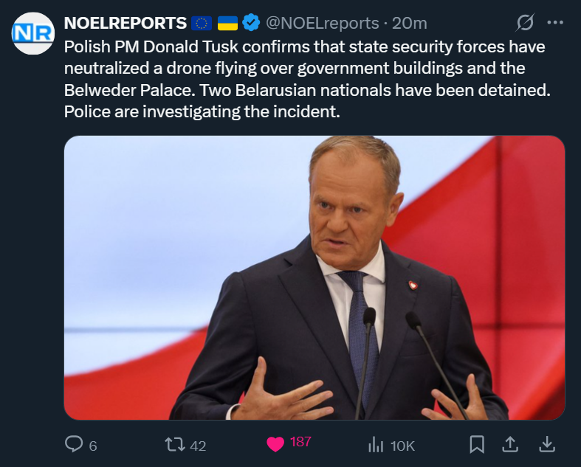This screenshot has width=581, height=467.
Task: Click the download arrow icon
Action: click(x=546, y=444)
